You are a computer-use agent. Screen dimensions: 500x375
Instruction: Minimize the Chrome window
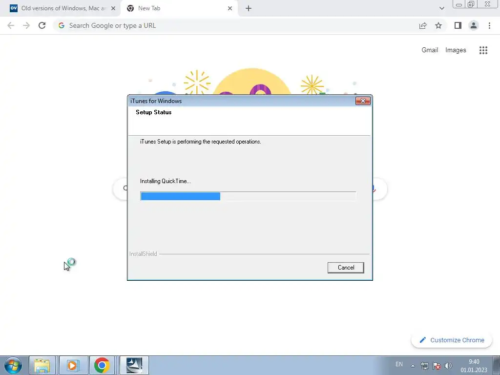point(459,4)
